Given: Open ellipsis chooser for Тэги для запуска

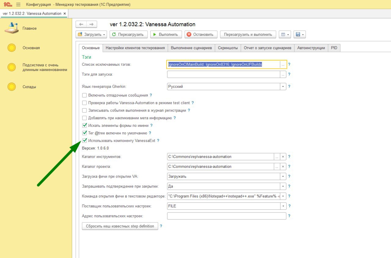Looking at the screenshot, I should pos(283,74).
